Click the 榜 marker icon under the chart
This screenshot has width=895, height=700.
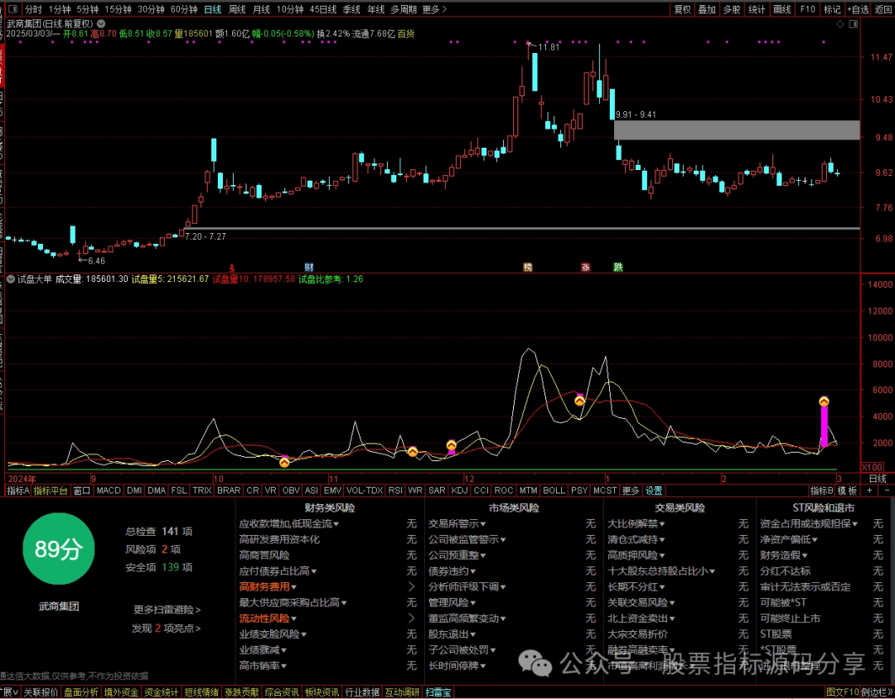click(528, 267)
